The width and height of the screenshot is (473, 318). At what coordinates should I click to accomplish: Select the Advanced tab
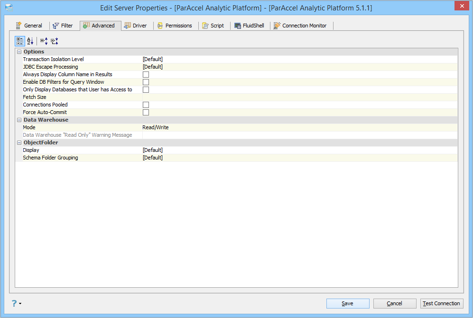point(100,26)
